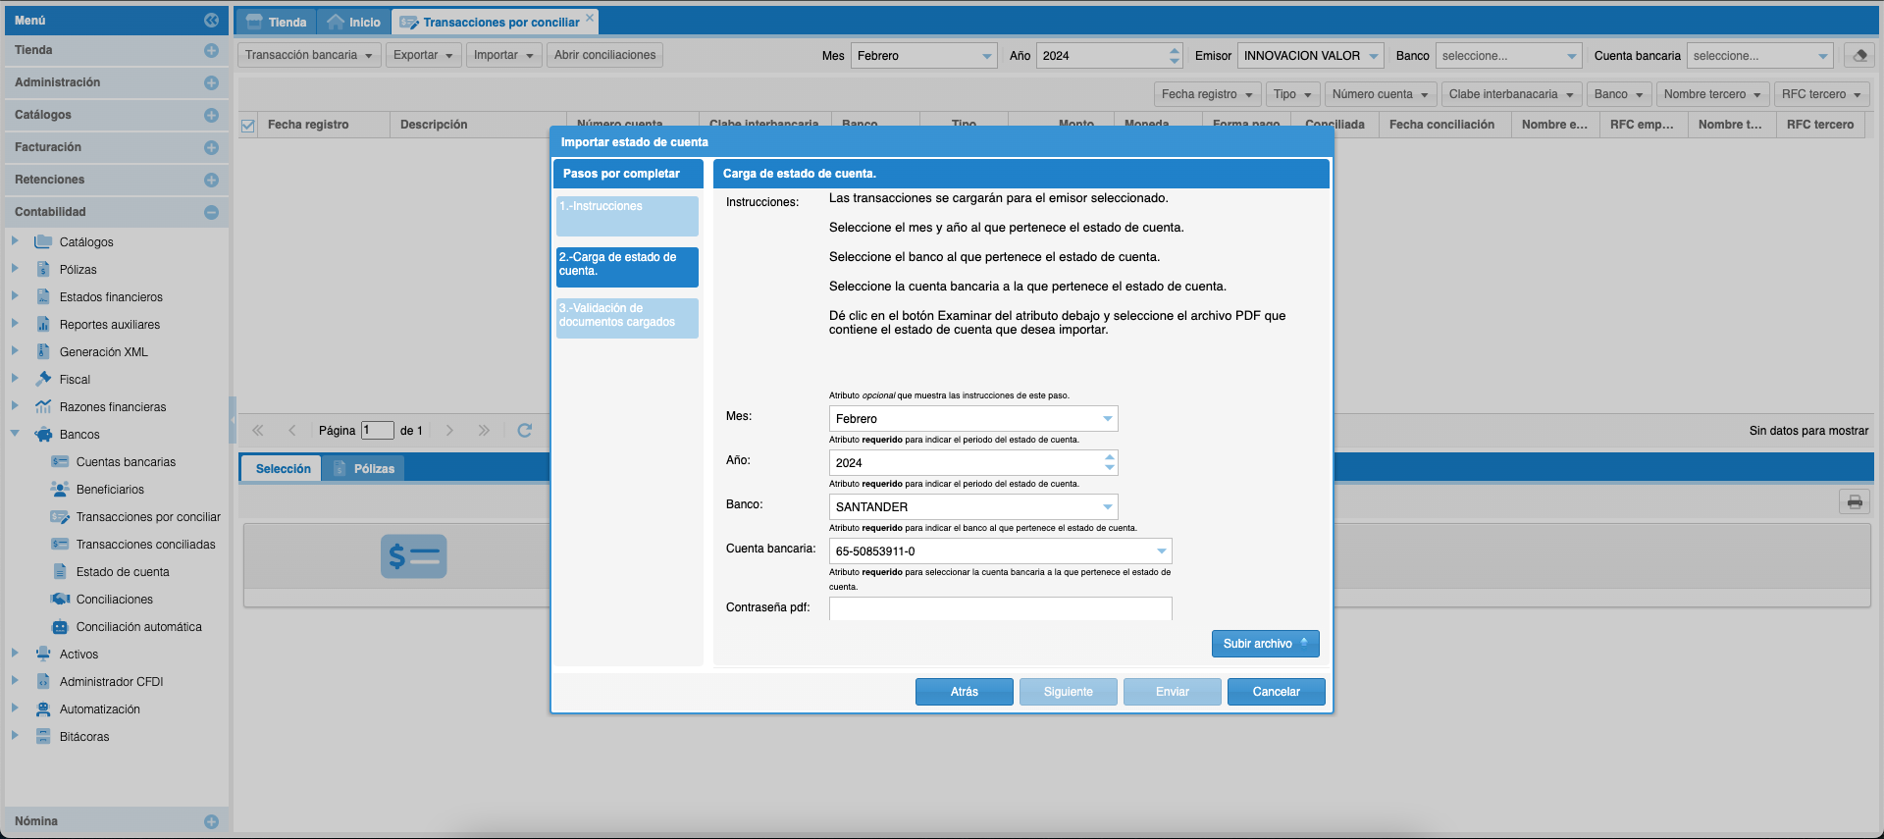
Task: Switch to the Pólizas tab
Action: click(365, 469)
